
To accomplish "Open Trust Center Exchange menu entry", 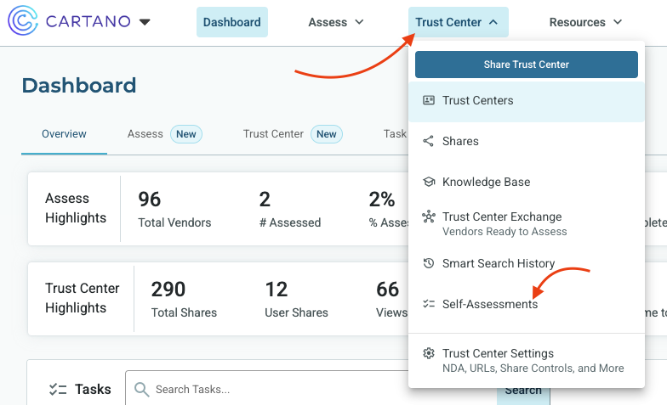I will click(x=526, y=224).
